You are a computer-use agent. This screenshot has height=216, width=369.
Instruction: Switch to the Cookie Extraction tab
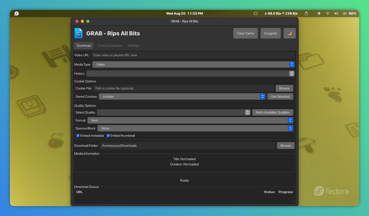(109, 46)
